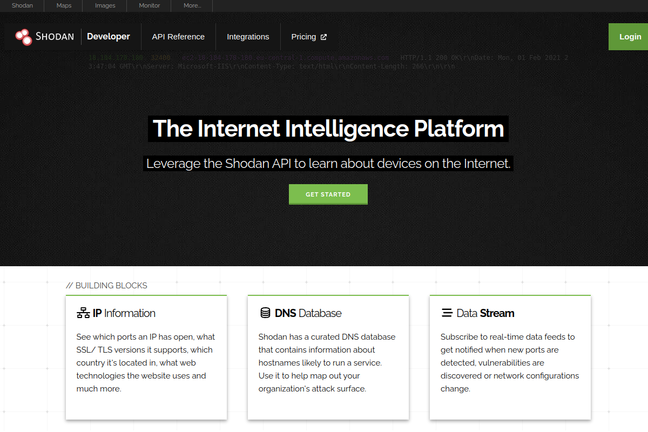This screenshot has height=432, width=648.
Task: Click the scrolling HTTP banner text
Action: click(328, 62)
